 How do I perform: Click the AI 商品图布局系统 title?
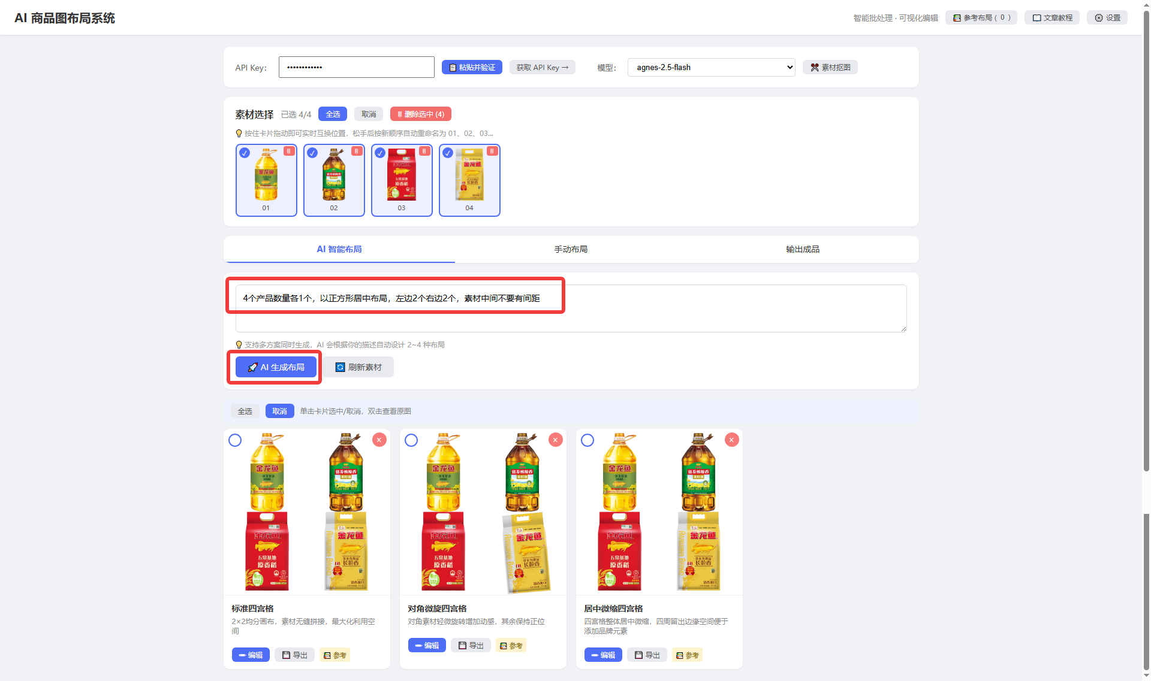[65, 18]
